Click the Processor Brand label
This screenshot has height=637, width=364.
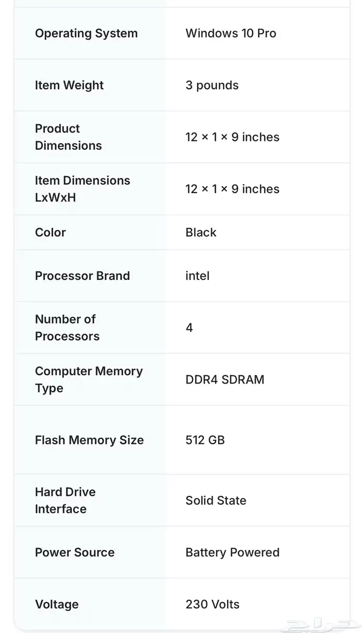tap(82, 276)
